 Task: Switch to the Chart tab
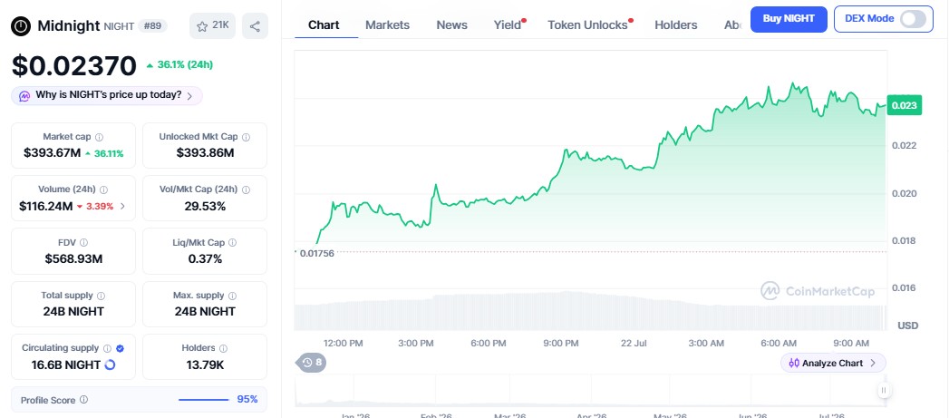point(324,24)
